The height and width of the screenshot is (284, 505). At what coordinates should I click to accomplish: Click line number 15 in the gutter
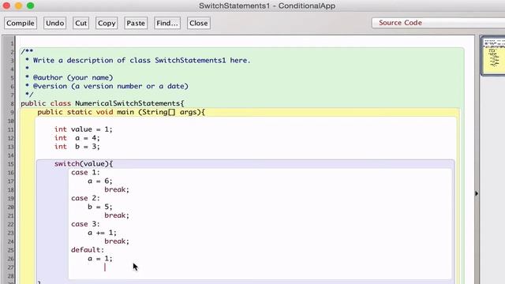[x=11, y=164]
